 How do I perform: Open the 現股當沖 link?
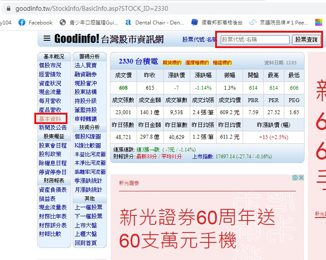pos(85,83)
